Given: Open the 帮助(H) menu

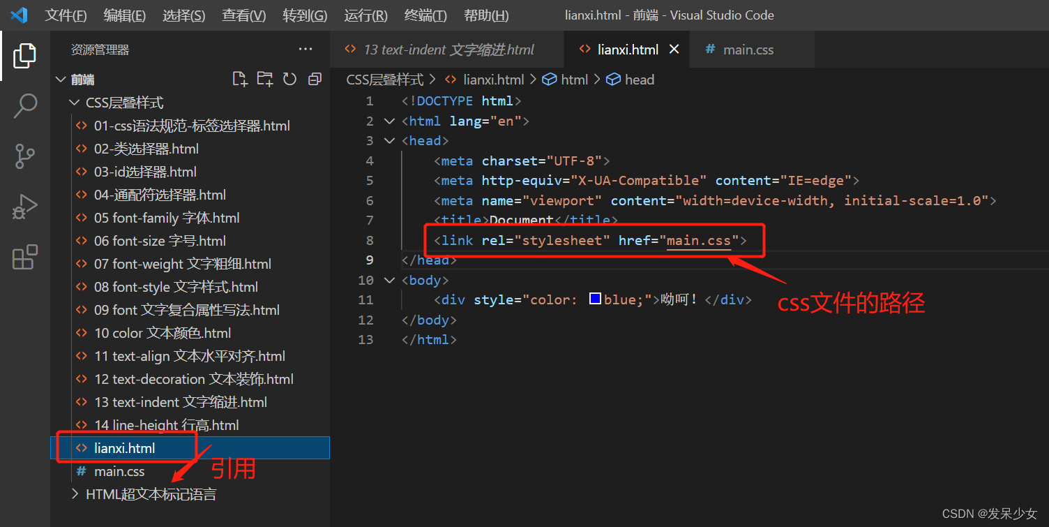Looking at the screenshot, I should (x=486, y=15).
